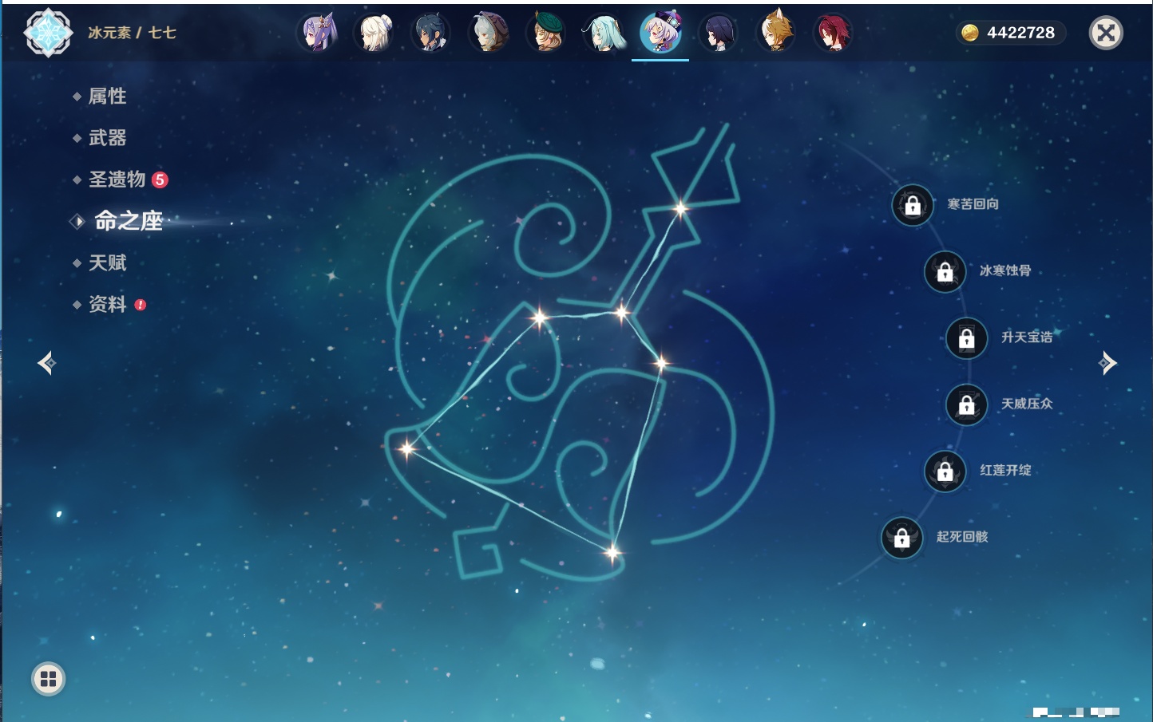Pick the teal-haired character portrait
The width and height of the screenshot is (1153, 722).
604,34
